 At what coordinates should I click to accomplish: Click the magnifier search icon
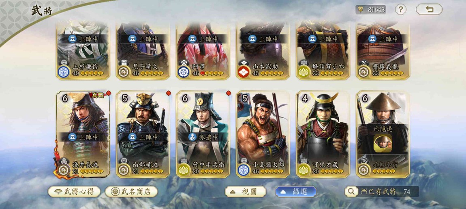point(351,192)
